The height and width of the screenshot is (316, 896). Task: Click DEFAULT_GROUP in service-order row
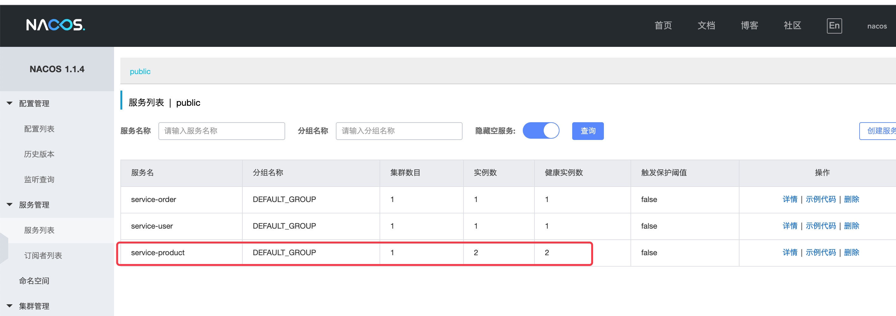tap(284, 199)
